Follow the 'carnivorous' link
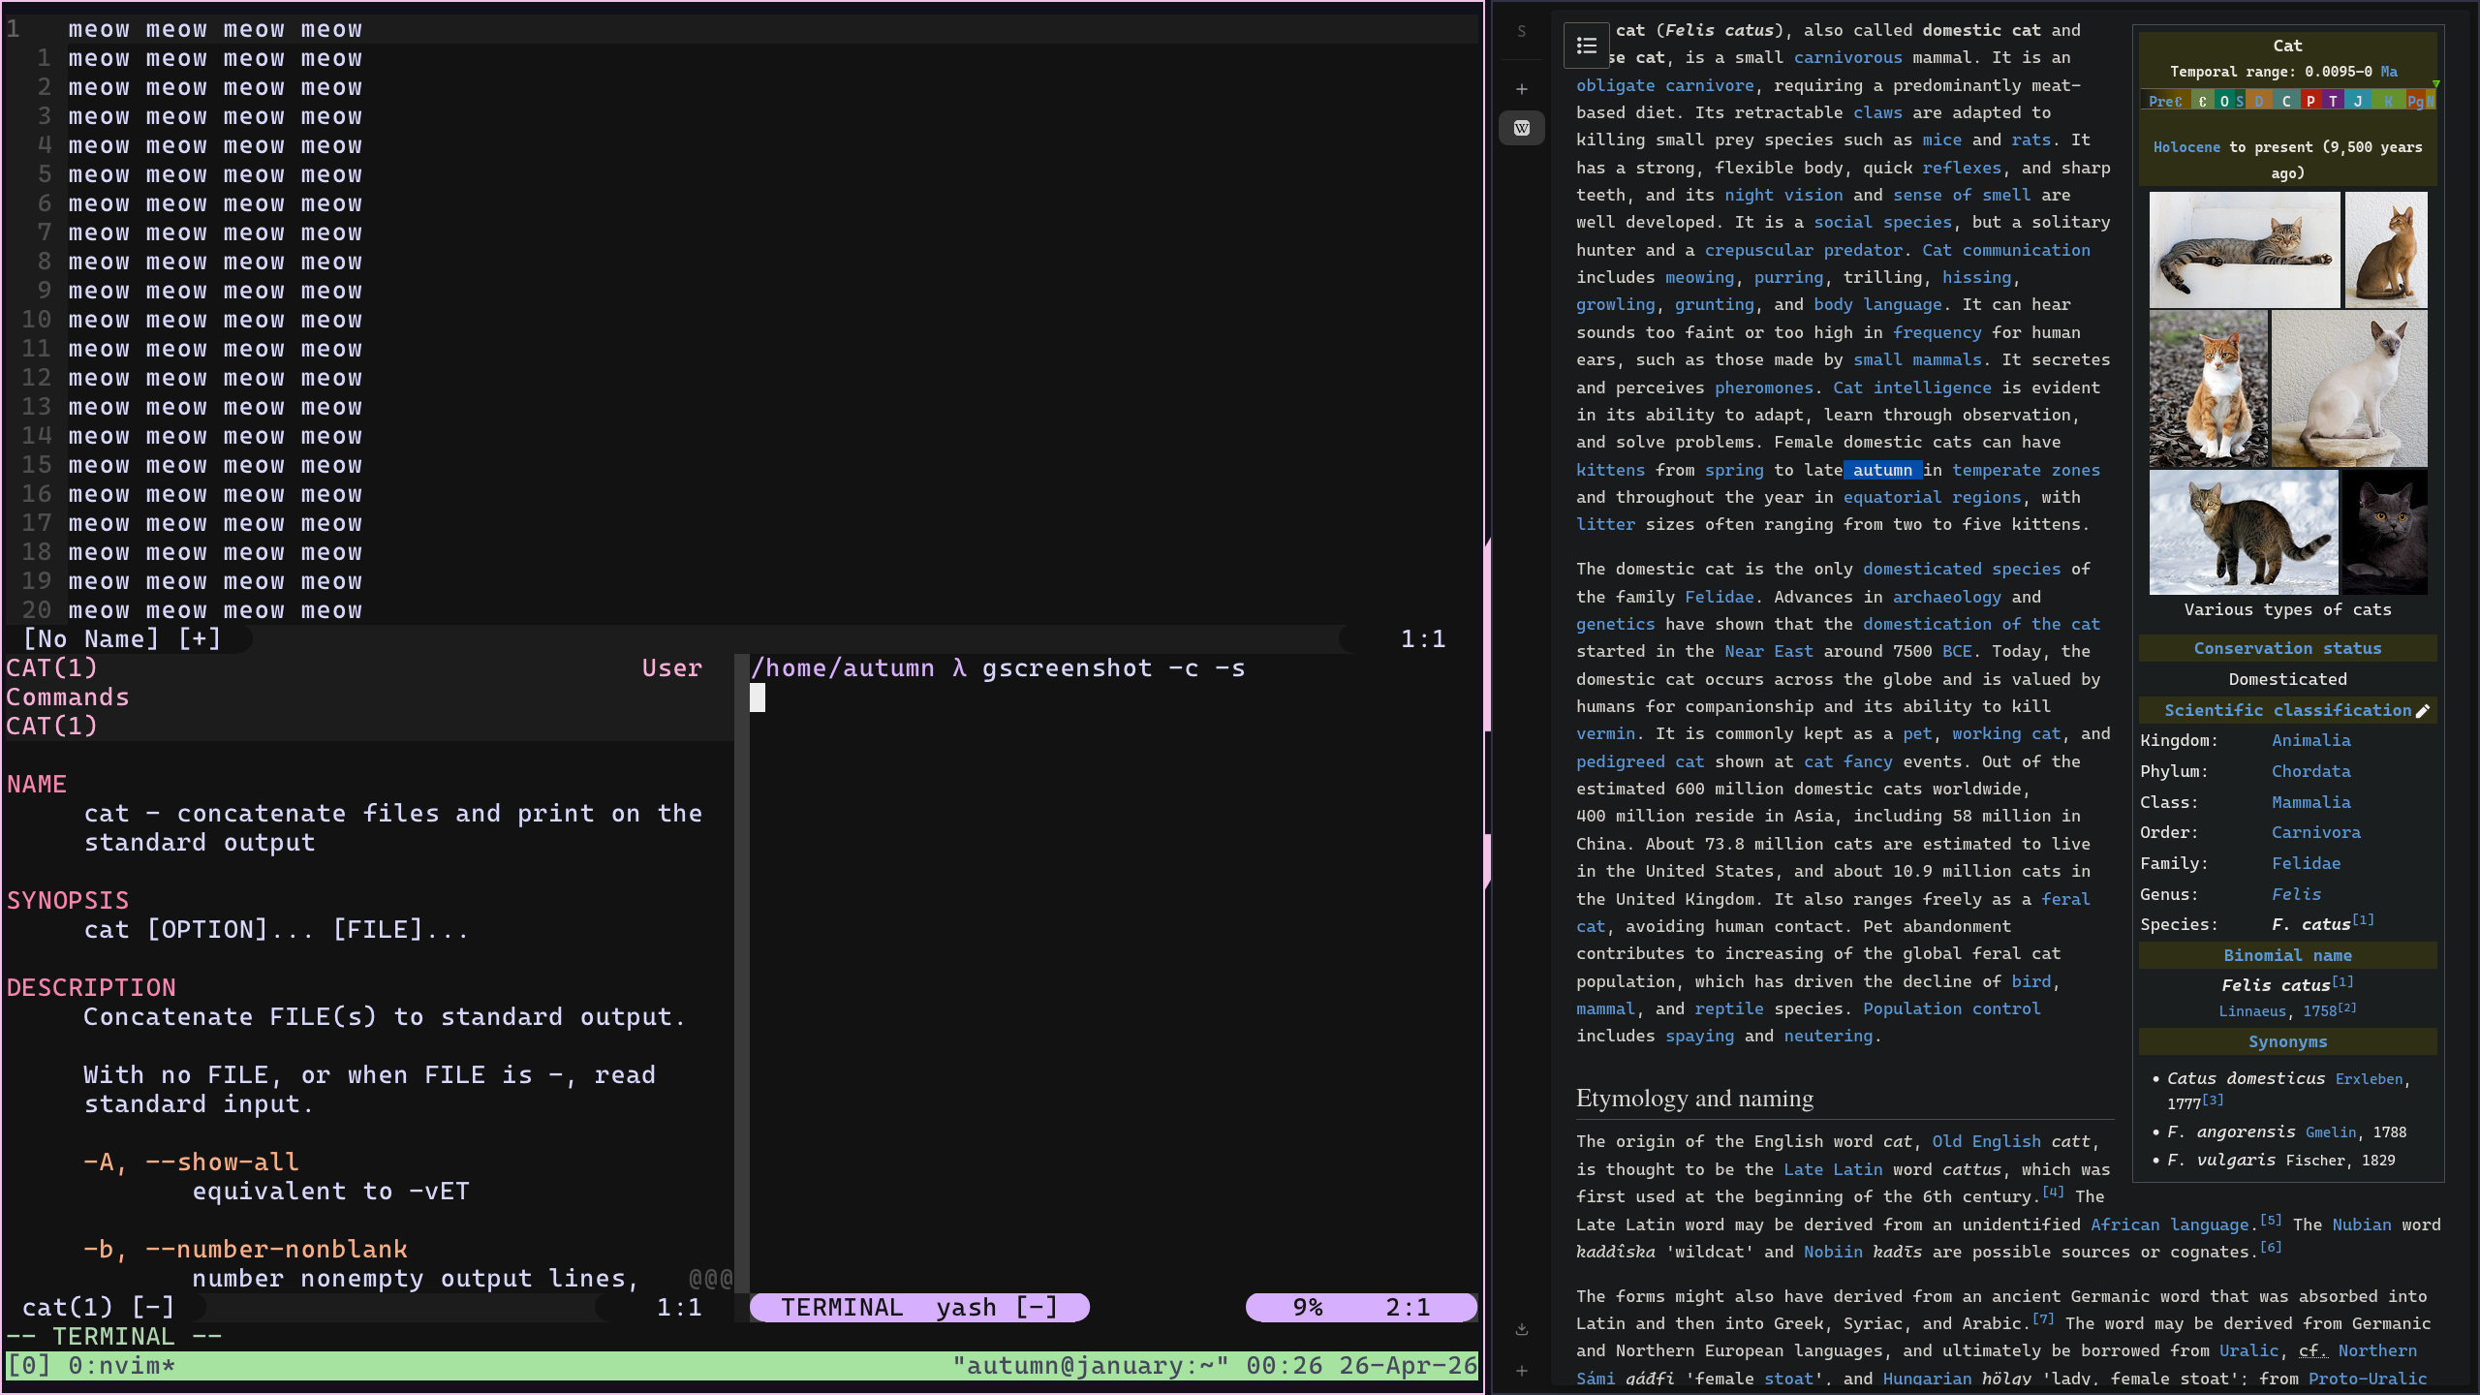2480x1395 pixels. 1847,58
